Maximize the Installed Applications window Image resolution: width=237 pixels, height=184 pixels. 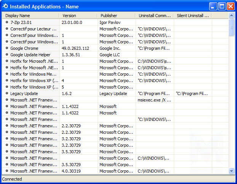tap(222, 6)
